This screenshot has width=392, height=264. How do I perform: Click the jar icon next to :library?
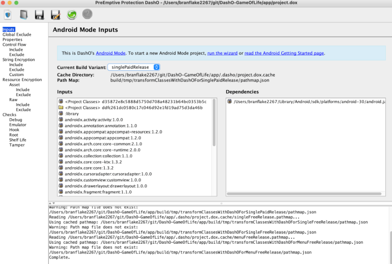tap(61, 114)
